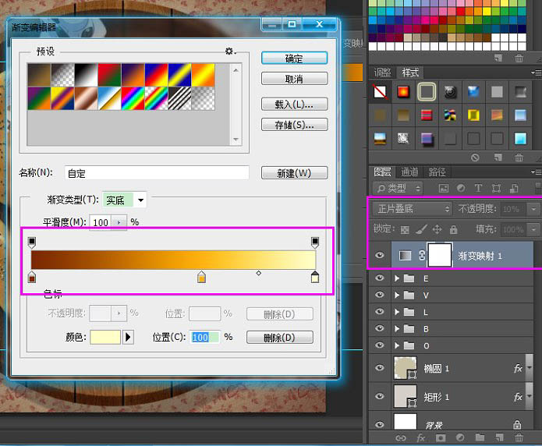Toggle visibility of group L
Viewport: 542px width, 446px height.
380,312
